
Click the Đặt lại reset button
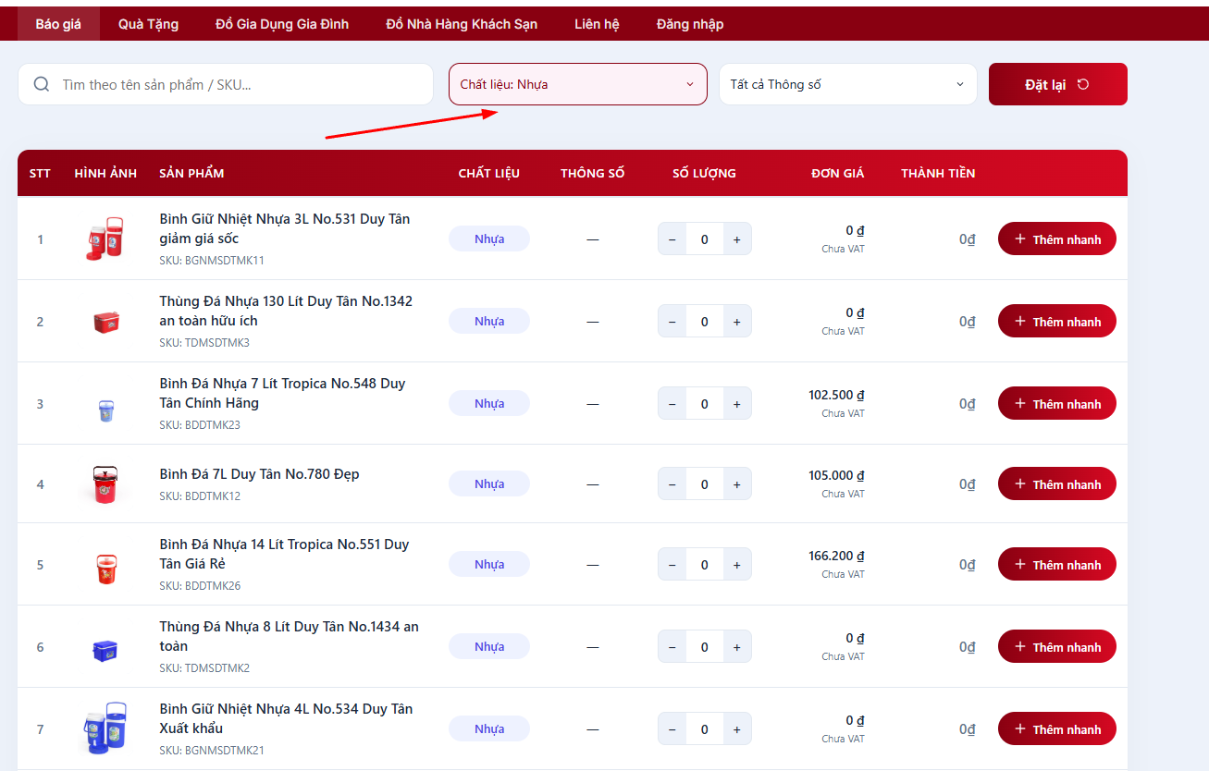pos(1057,84)
